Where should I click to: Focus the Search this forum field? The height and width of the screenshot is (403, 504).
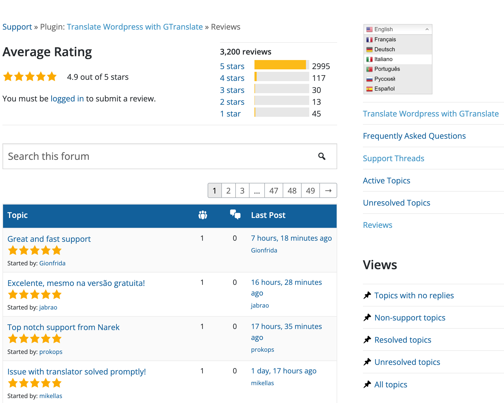pos(170,156)
